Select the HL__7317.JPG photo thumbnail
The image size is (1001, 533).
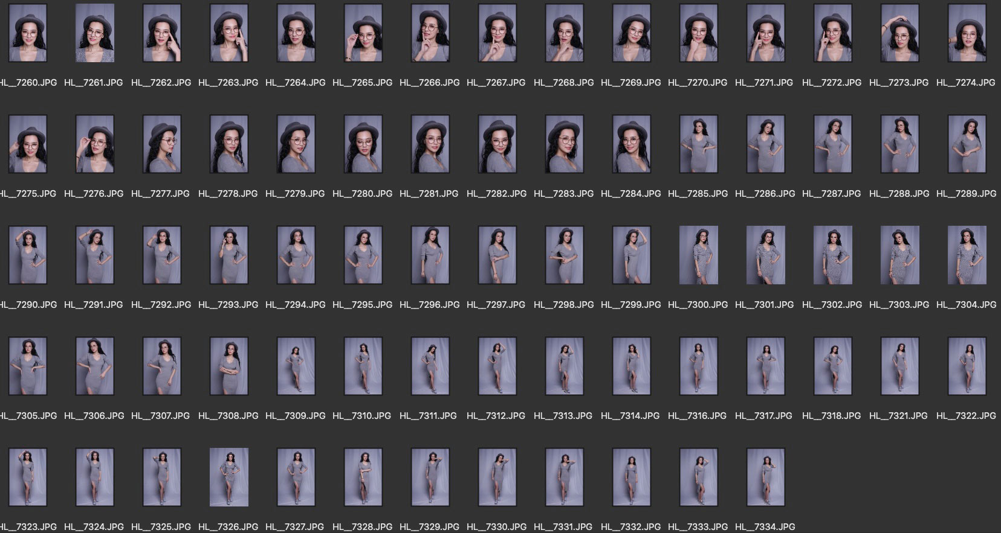coord(766,366)
